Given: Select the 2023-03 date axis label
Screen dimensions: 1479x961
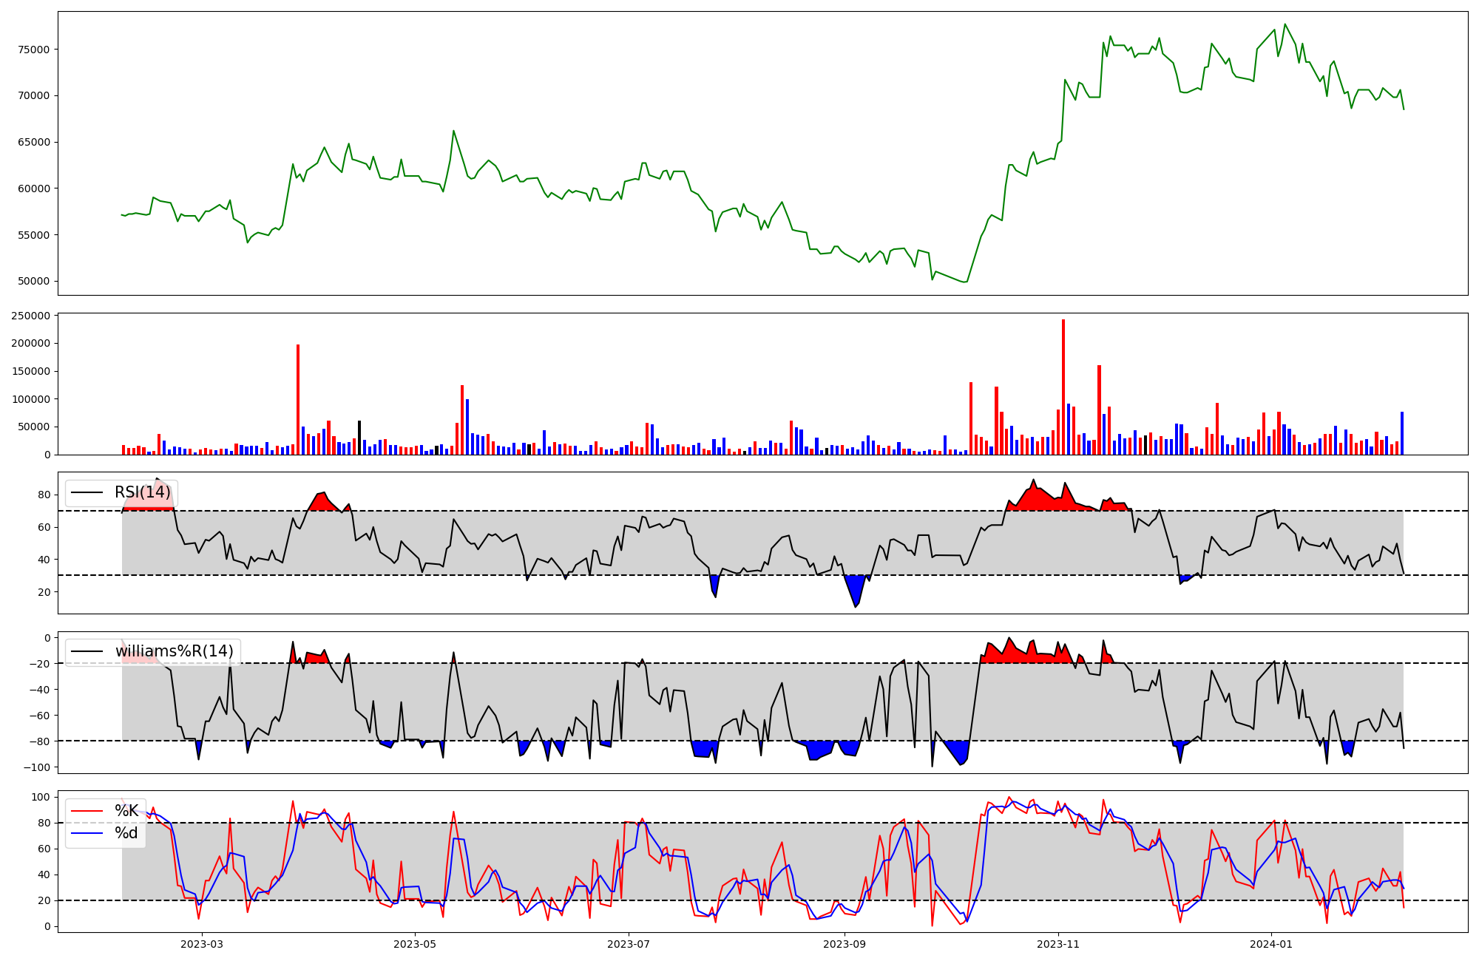Looking at the screenshot, I should coord(202,944).
